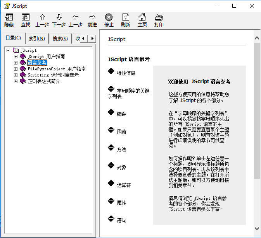Click the 主页 (Home) toolbar icon
Image resolution: width=261 pixels, height=238 pixels.
[142, 17]
